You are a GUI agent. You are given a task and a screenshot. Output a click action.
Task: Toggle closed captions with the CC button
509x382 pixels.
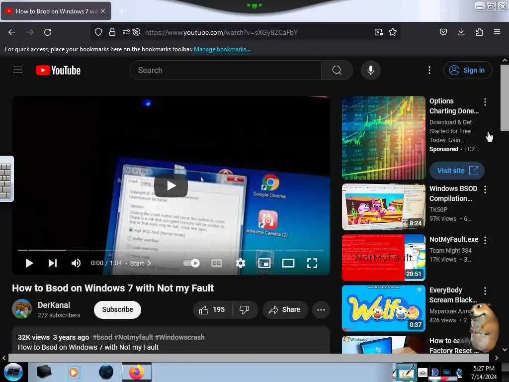click(x=217, y=263)
